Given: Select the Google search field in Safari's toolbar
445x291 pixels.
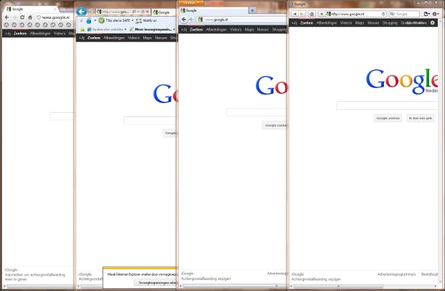Looking at the screenshot, I should [x=404, y=14].
